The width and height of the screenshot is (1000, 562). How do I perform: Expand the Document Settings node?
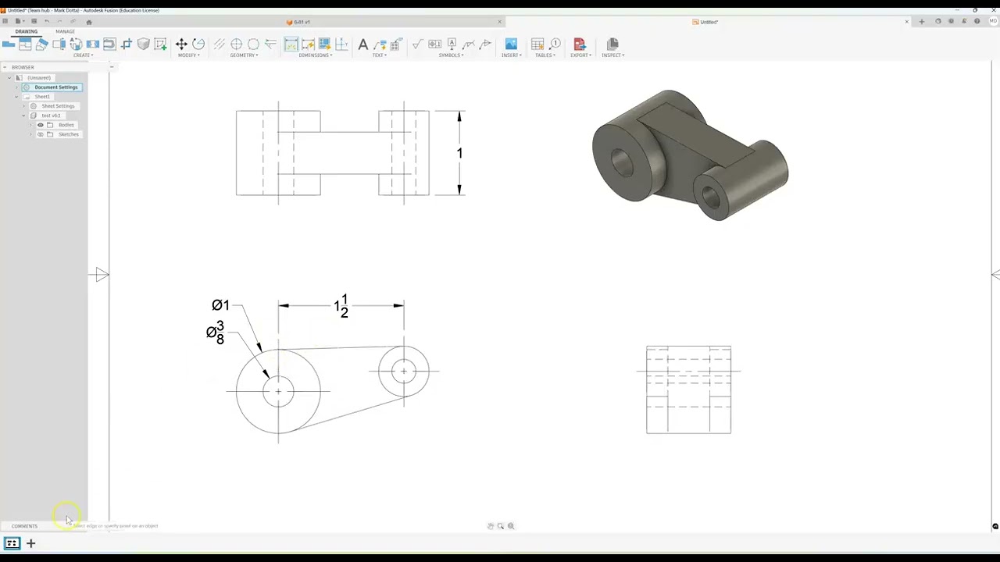click(x=16, y=87)
